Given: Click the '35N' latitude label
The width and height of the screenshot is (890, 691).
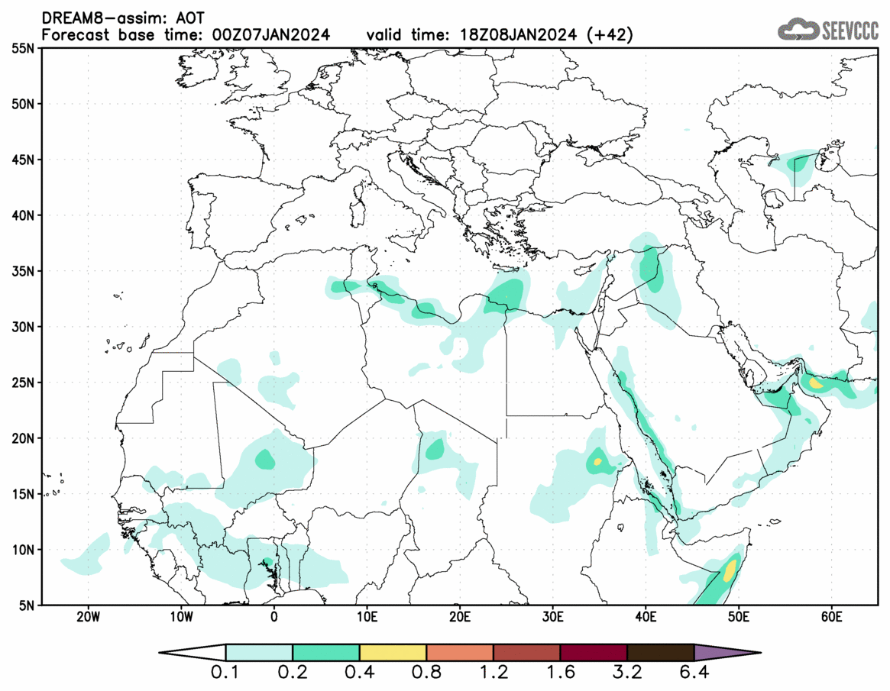Looking at the screenshot, I should click(23, 271).
